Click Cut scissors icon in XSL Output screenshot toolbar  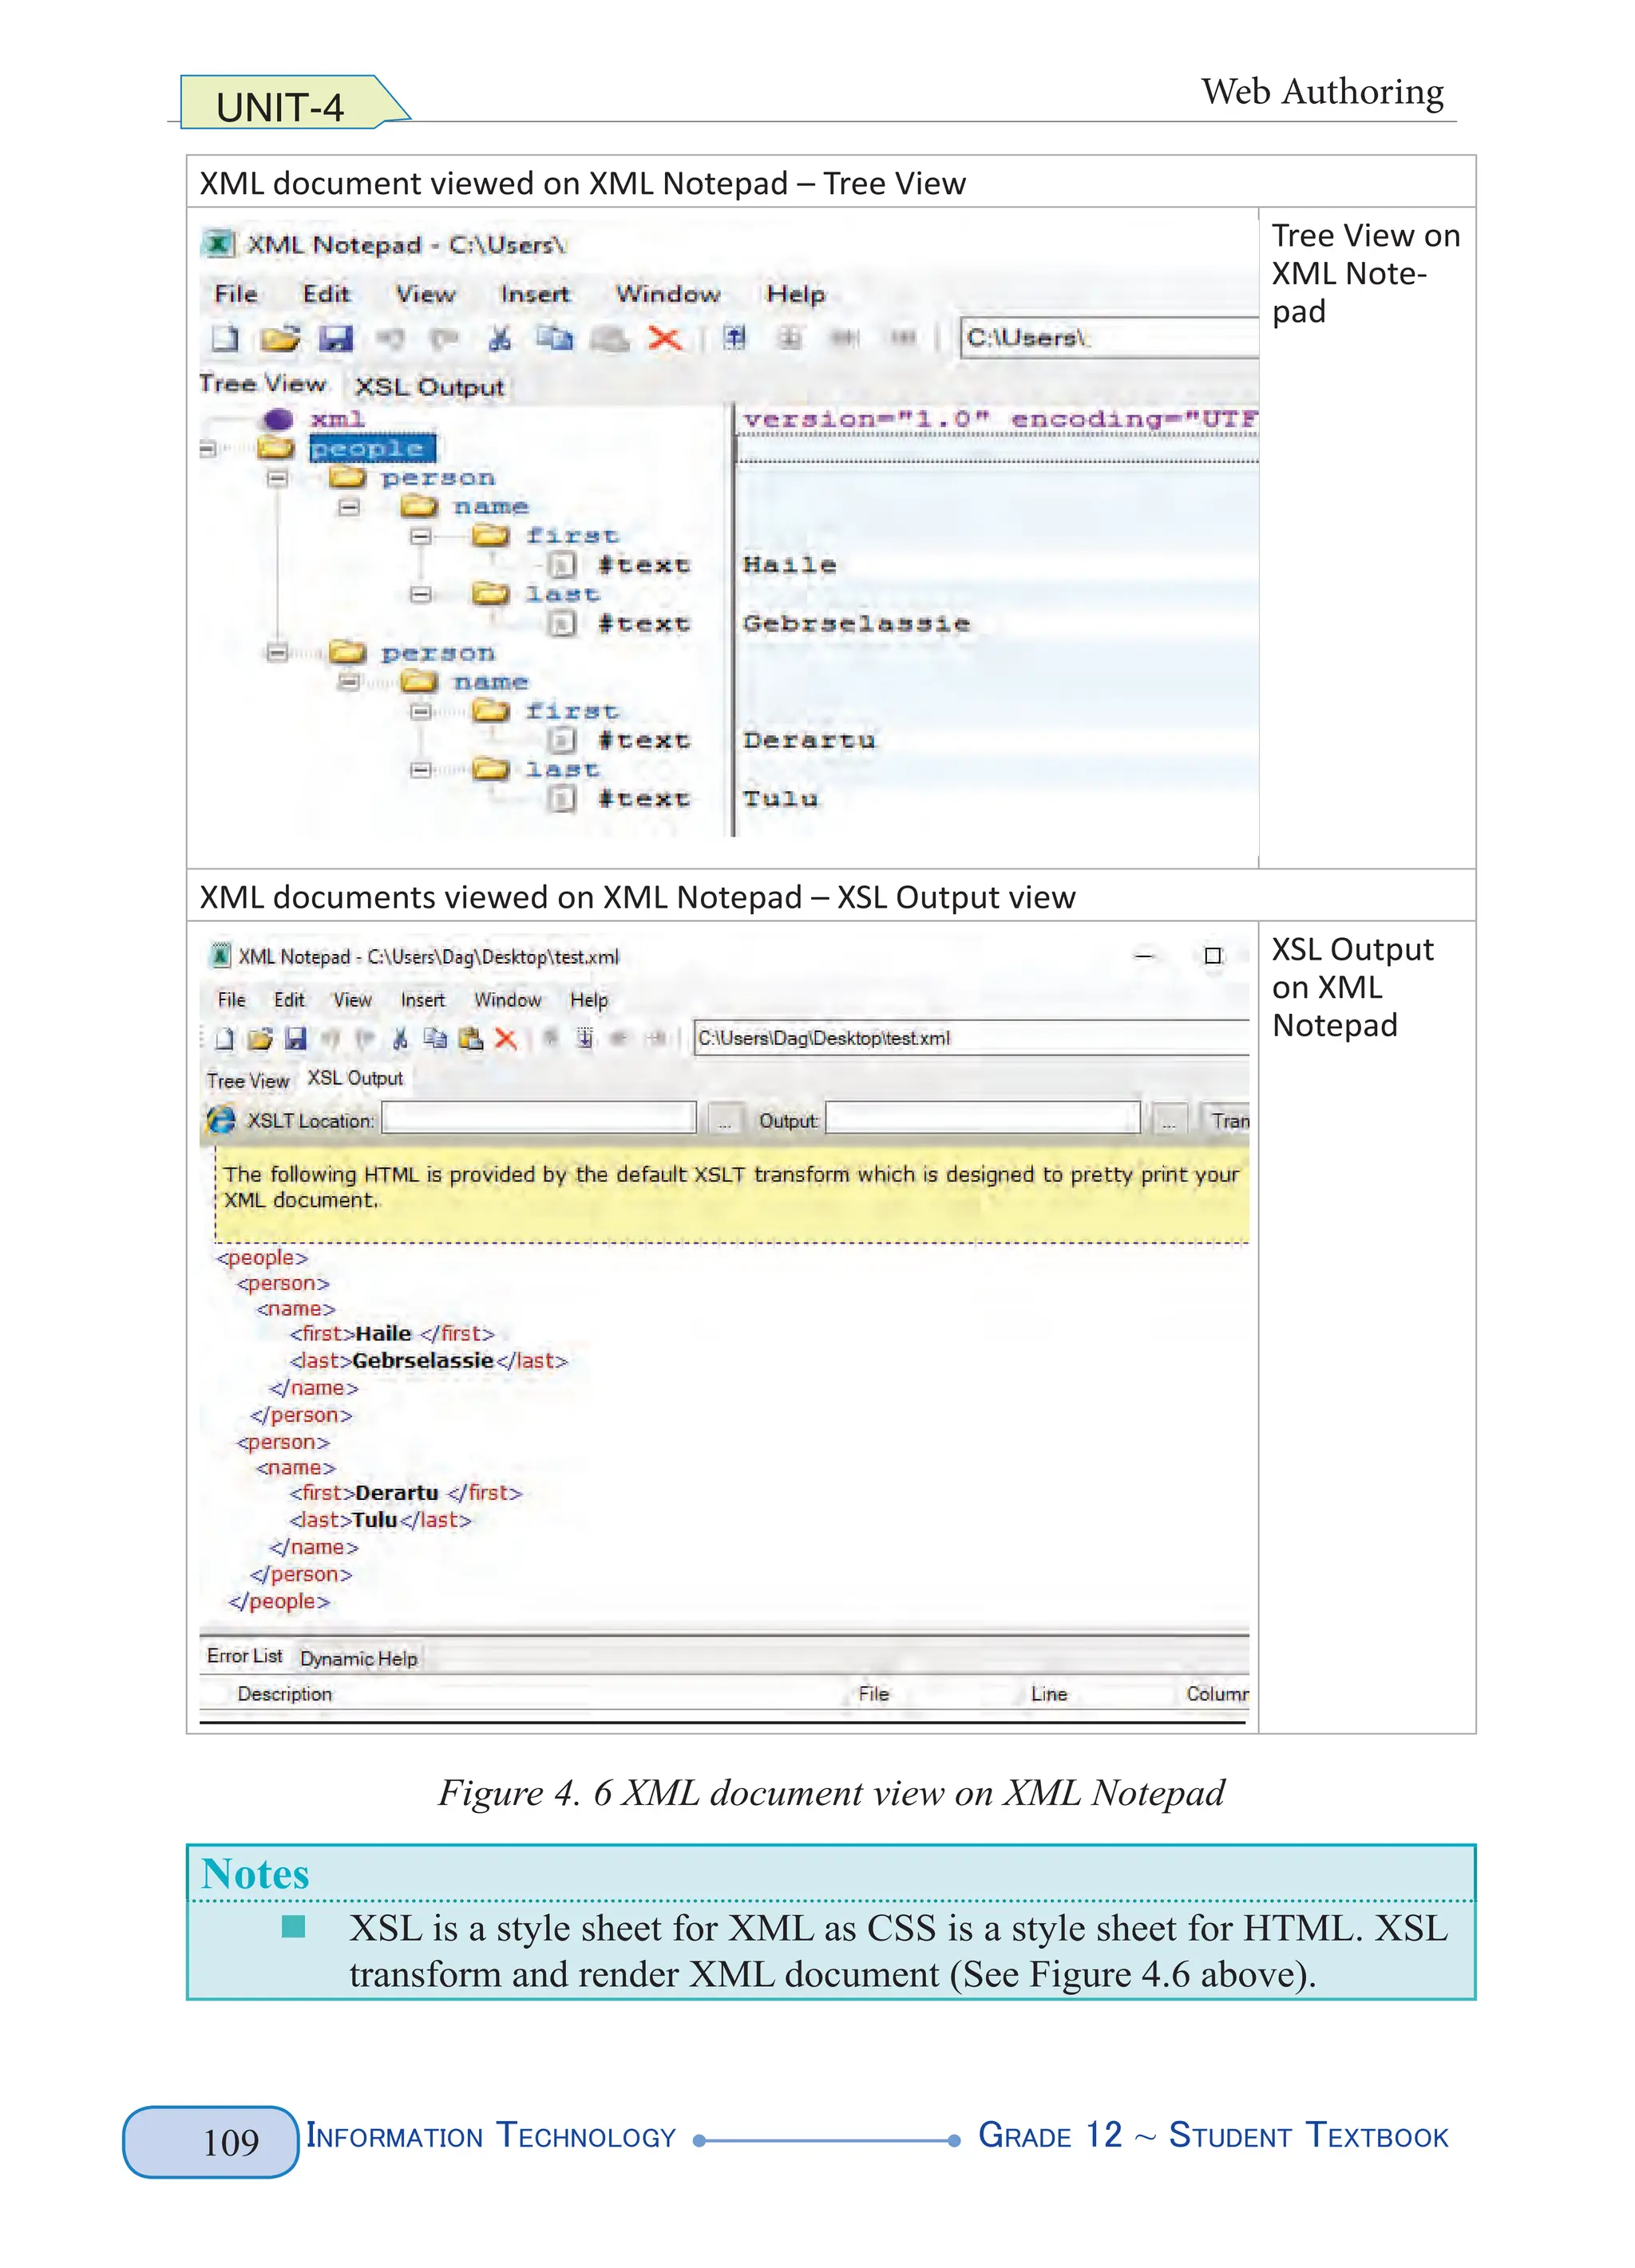[400, 1039]
